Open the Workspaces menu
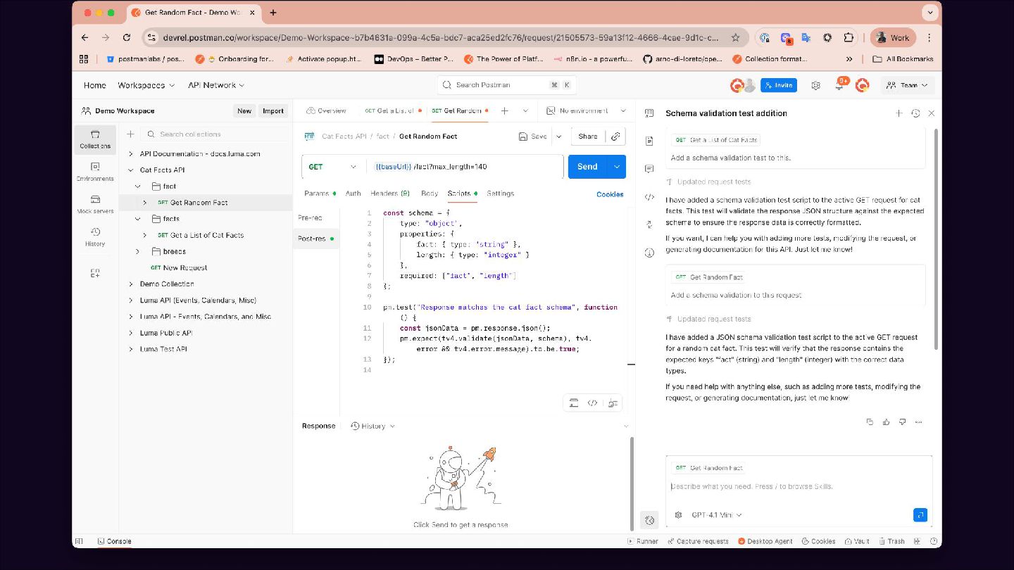The width and height of the screenshot is (1014, 570). pyautogui.click(x=146, y=85)
